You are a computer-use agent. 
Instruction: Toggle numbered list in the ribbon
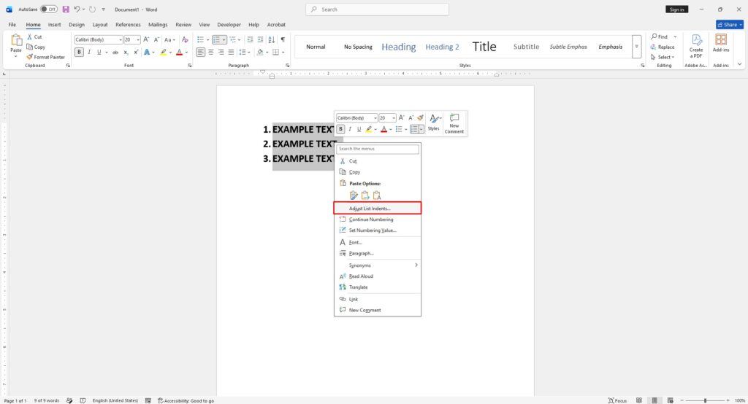(x=216, y=39)
